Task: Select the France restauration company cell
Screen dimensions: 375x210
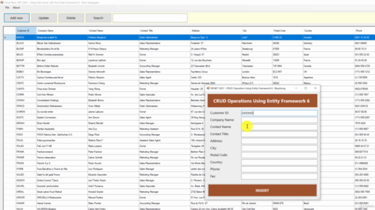Action: pos(62,157)
